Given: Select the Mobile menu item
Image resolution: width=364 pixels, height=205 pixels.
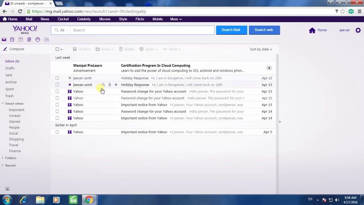Looking at the screenshot, I should [x=158, y=19].
